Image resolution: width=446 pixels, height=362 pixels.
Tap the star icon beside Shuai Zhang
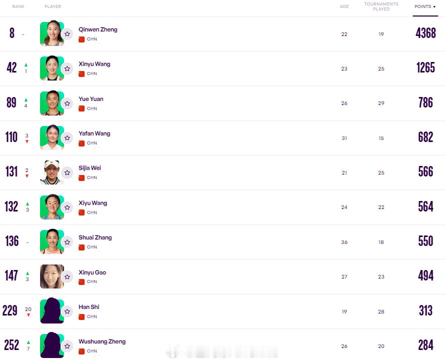click(x=67, y=242)
